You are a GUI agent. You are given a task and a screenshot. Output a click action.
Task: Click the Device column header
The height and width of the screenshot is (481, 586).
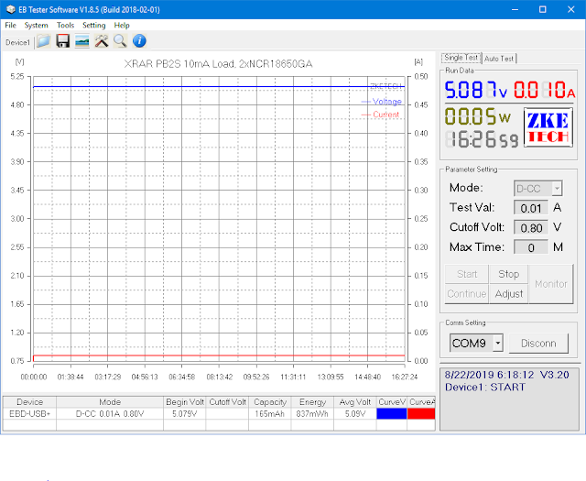(29, 402)
